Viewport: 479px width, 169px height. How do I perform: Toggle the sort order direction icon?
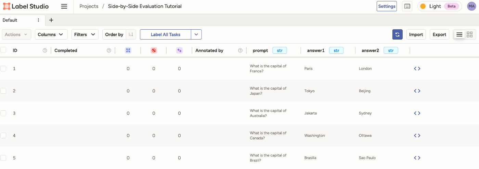[x=130, y=34]
